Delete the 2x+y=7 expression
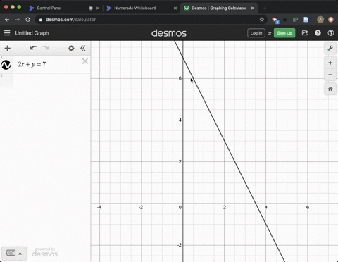Viewport: 338px width, 262px height. 85,61
